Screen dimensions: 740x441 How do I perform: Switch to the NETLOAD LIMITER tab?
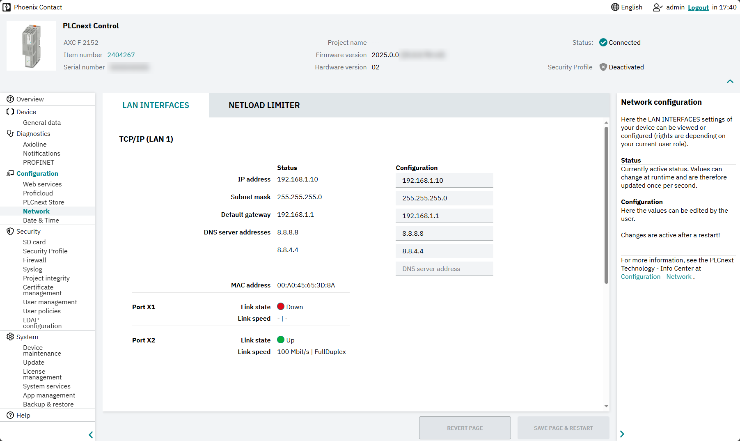(x=264, y=105)
